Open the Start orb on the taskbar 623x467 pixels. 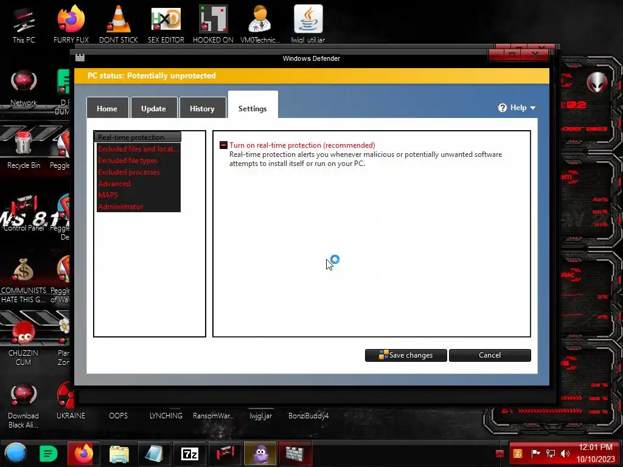pyautogui.click(x=15, y=453)
